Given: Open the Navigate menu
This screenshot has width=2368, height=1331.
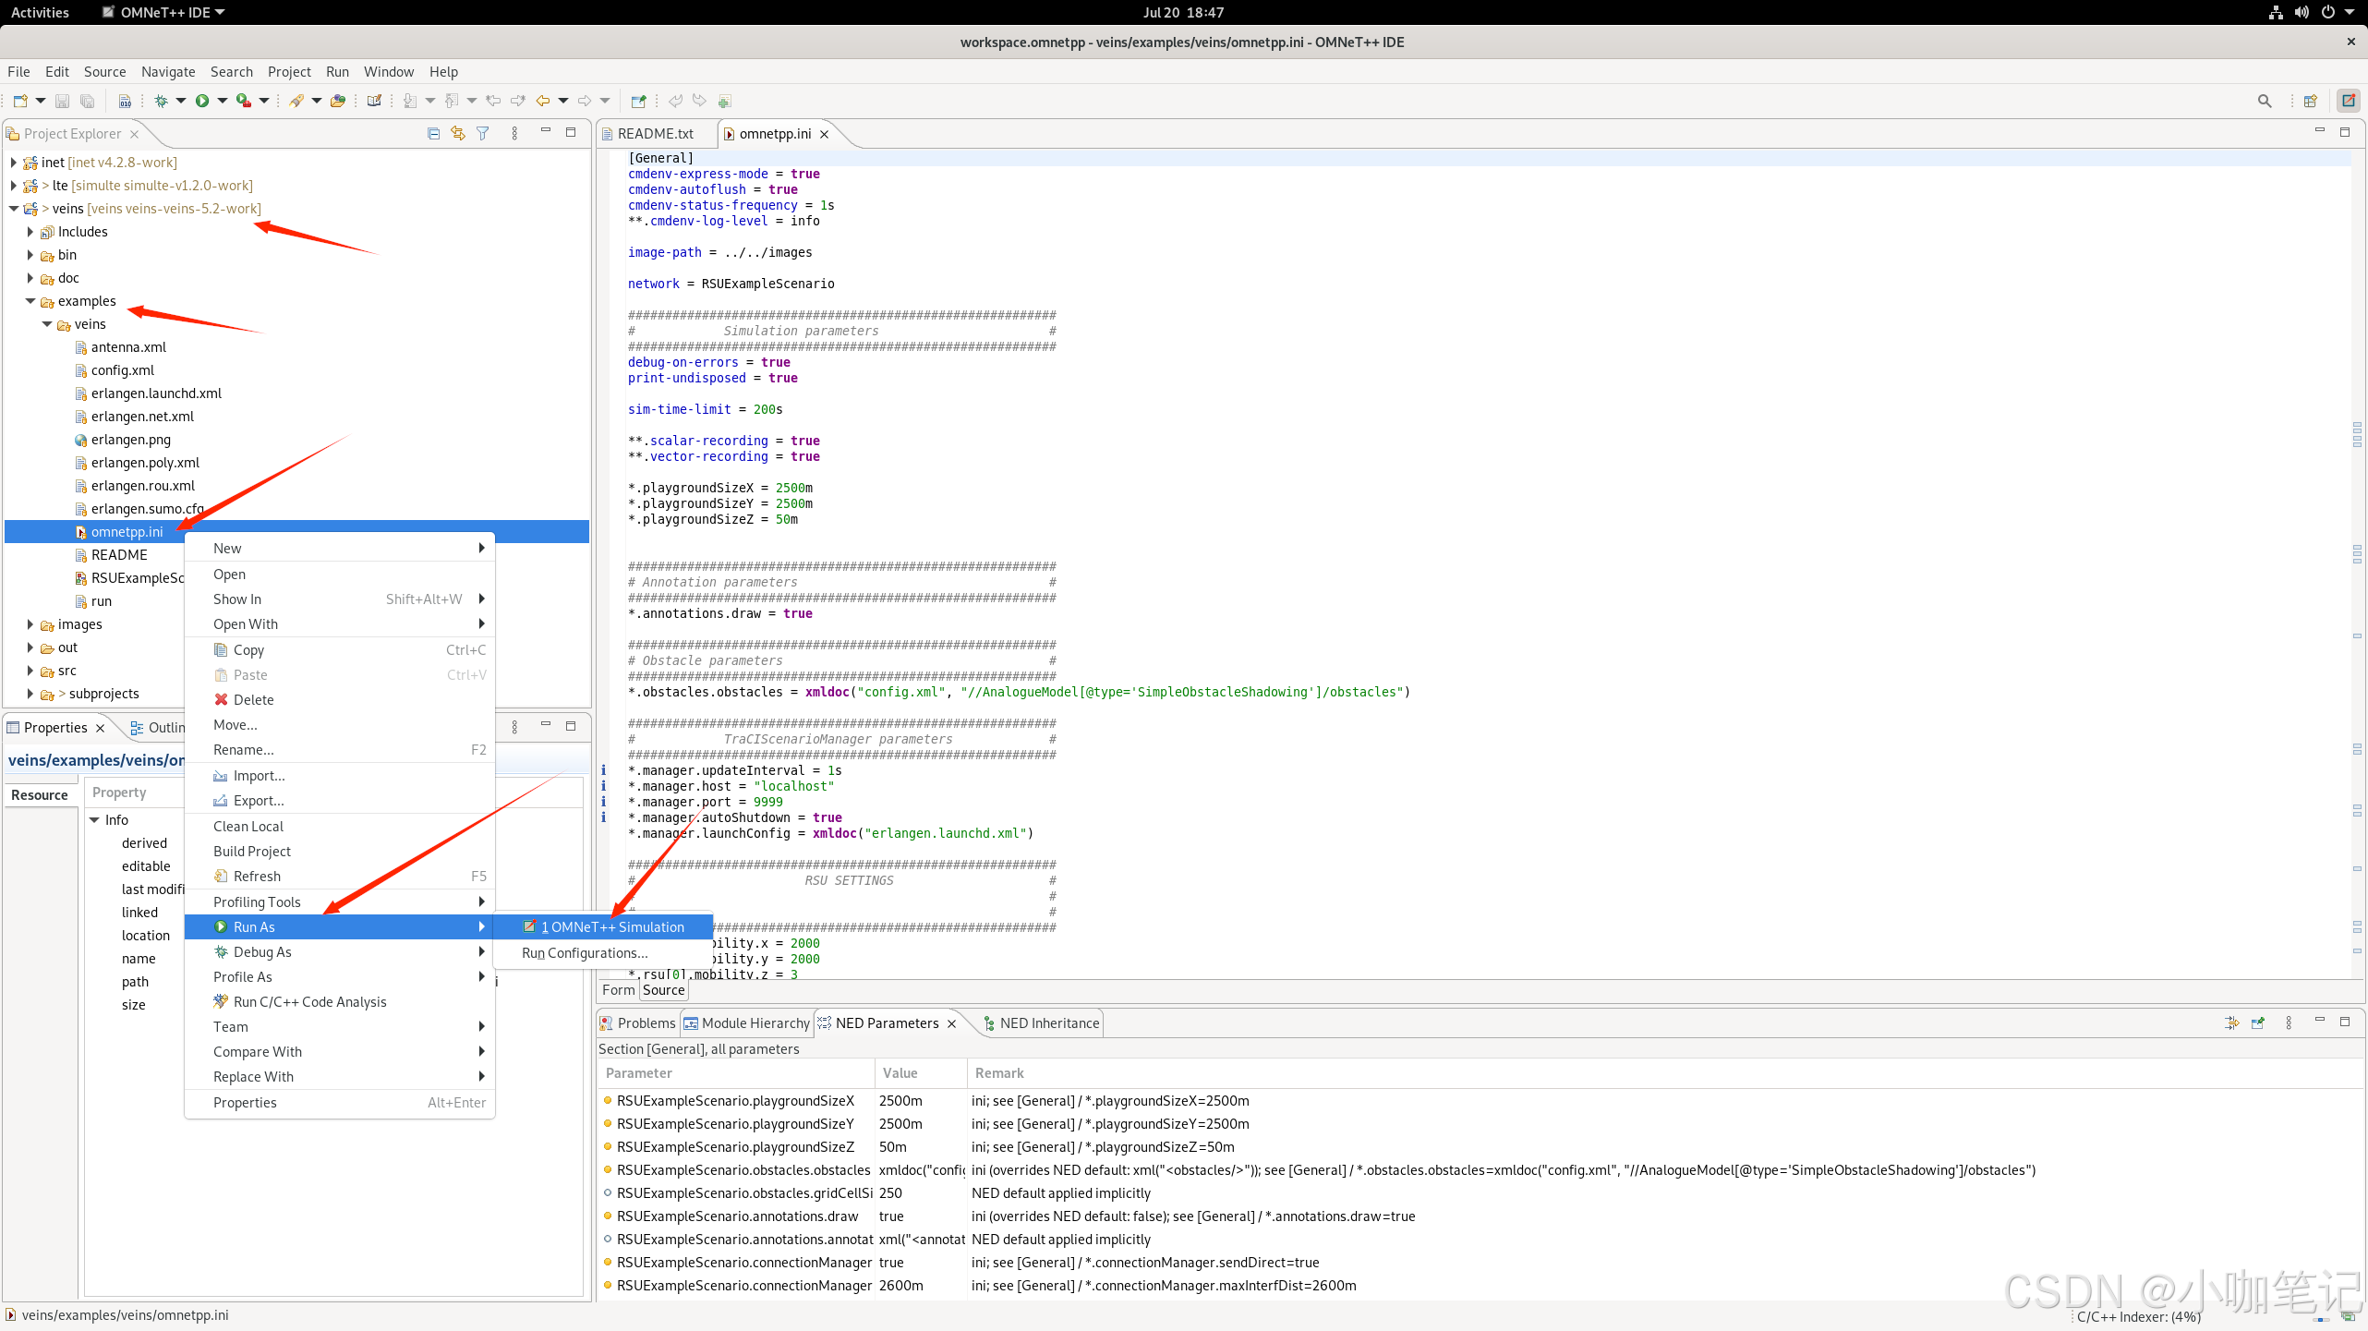Looking at the screenshot, I should (x=166, y=70).
